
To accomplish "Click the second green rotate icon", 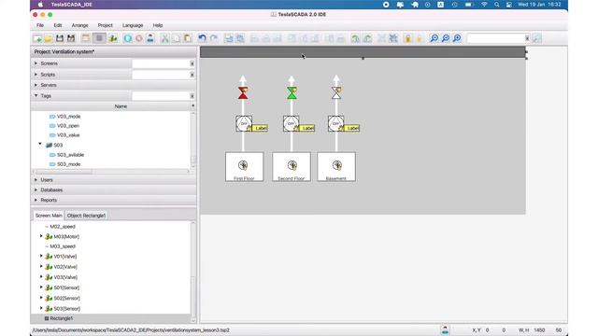I will (x=367, y=38).
